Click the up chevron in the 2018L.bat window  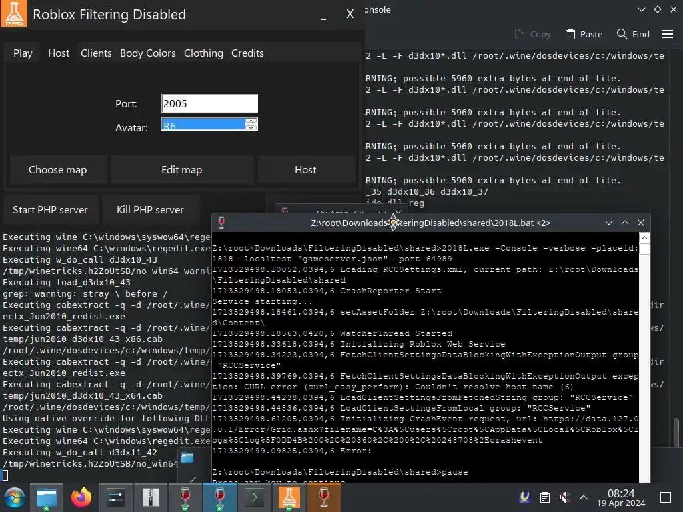(x=625, y=223)
